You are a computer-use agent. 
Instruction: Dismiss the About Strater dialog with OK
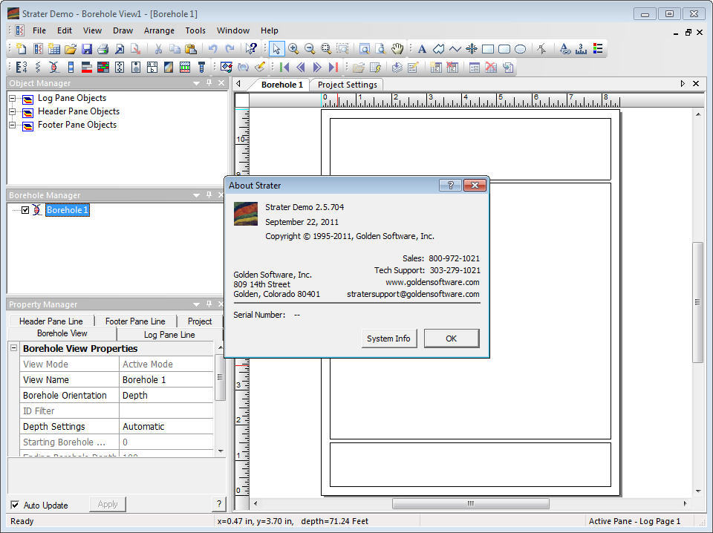click(452, 339)
